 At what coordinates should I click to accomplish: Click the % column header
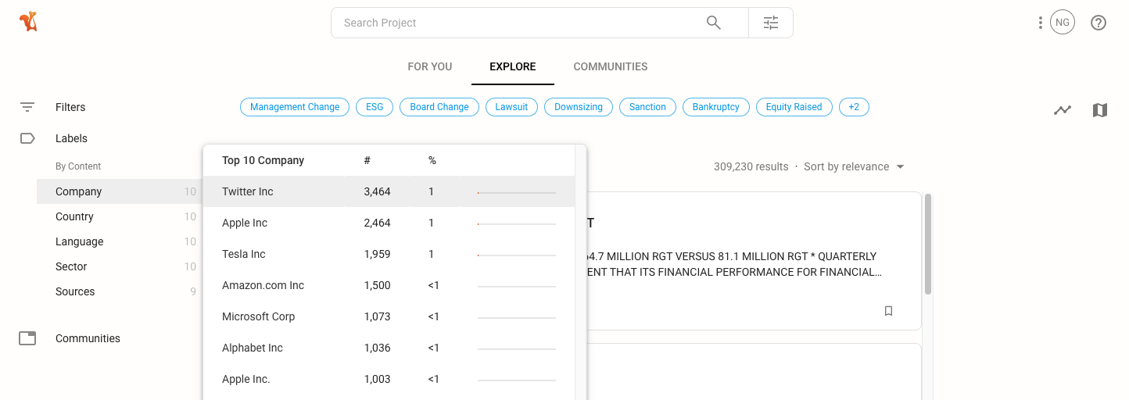click(x=432, y=160)
